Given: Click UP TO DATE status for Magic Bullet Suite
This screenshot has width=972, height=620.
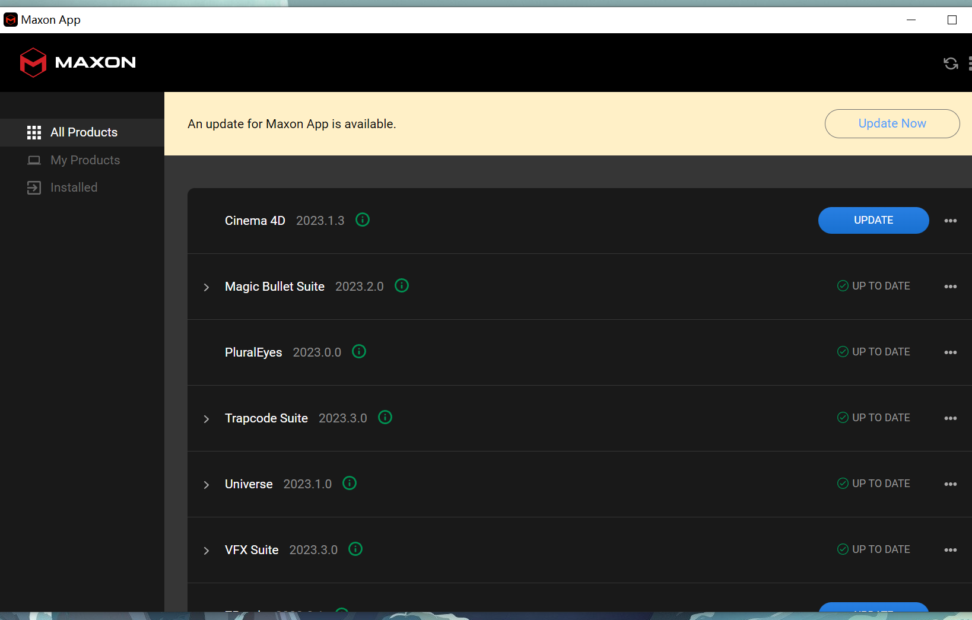Looking at the screenshot, I should (x=873, y=286).
